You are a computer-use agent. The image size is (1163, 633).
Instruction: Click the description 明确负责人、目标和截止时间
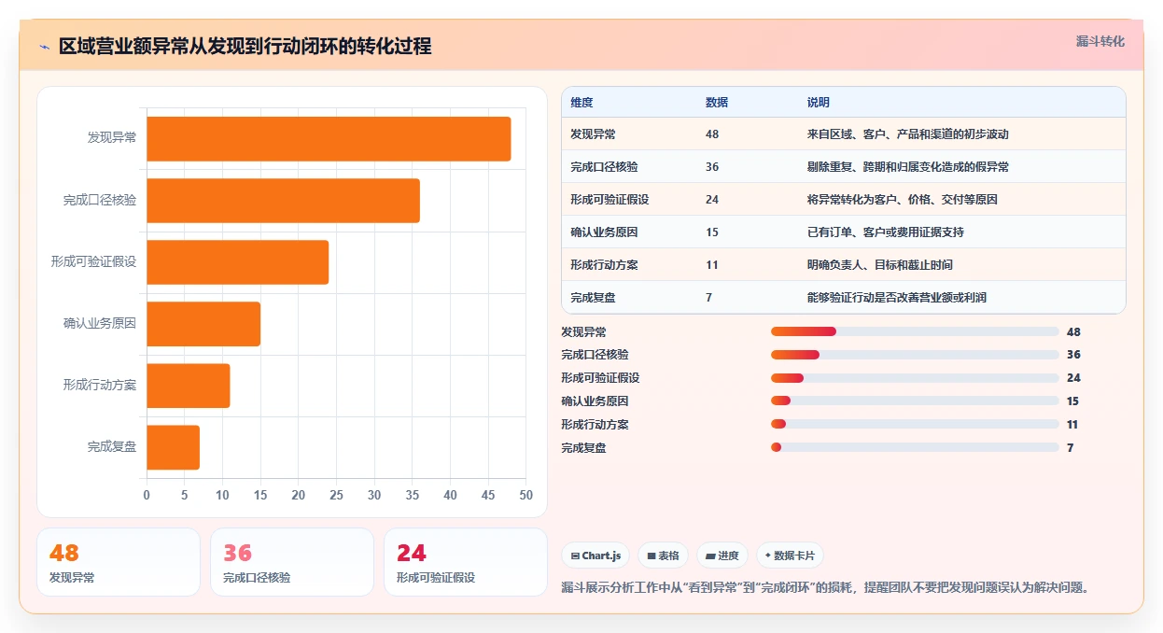[880, 265]
